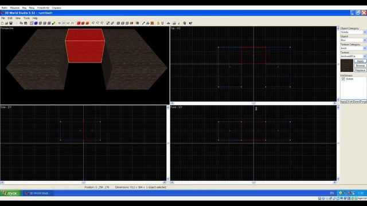Click the Front view horizontal scrollbar thumb

click(253, 182)
